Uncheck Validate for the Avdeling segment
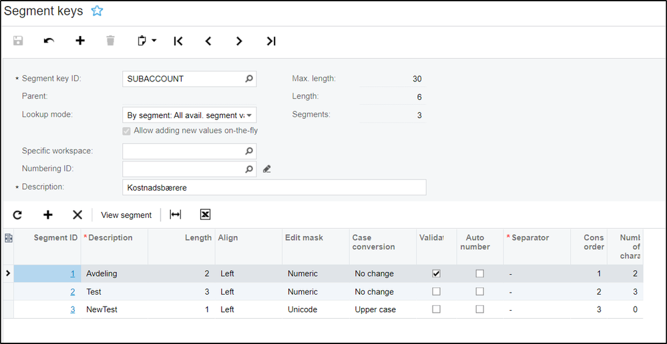Image resolution: width=667 pixels, height=344 pixels. (x=436, y=273)
